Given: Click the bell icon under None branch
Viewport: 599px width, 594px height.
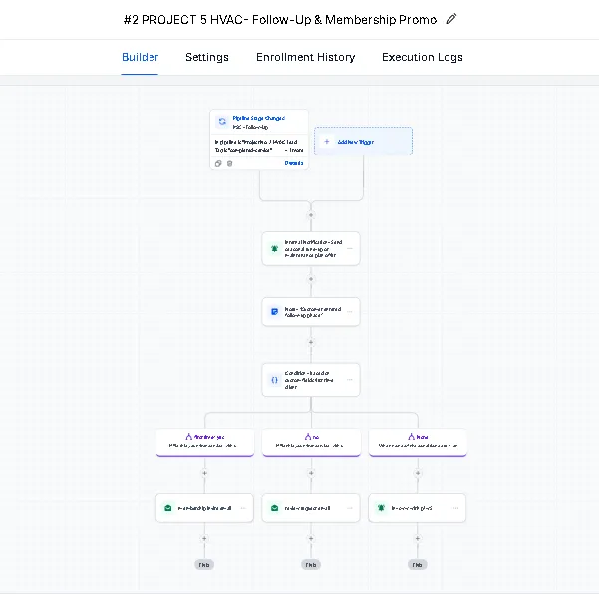Looking at the screenshot, I should tap(381, 508).
